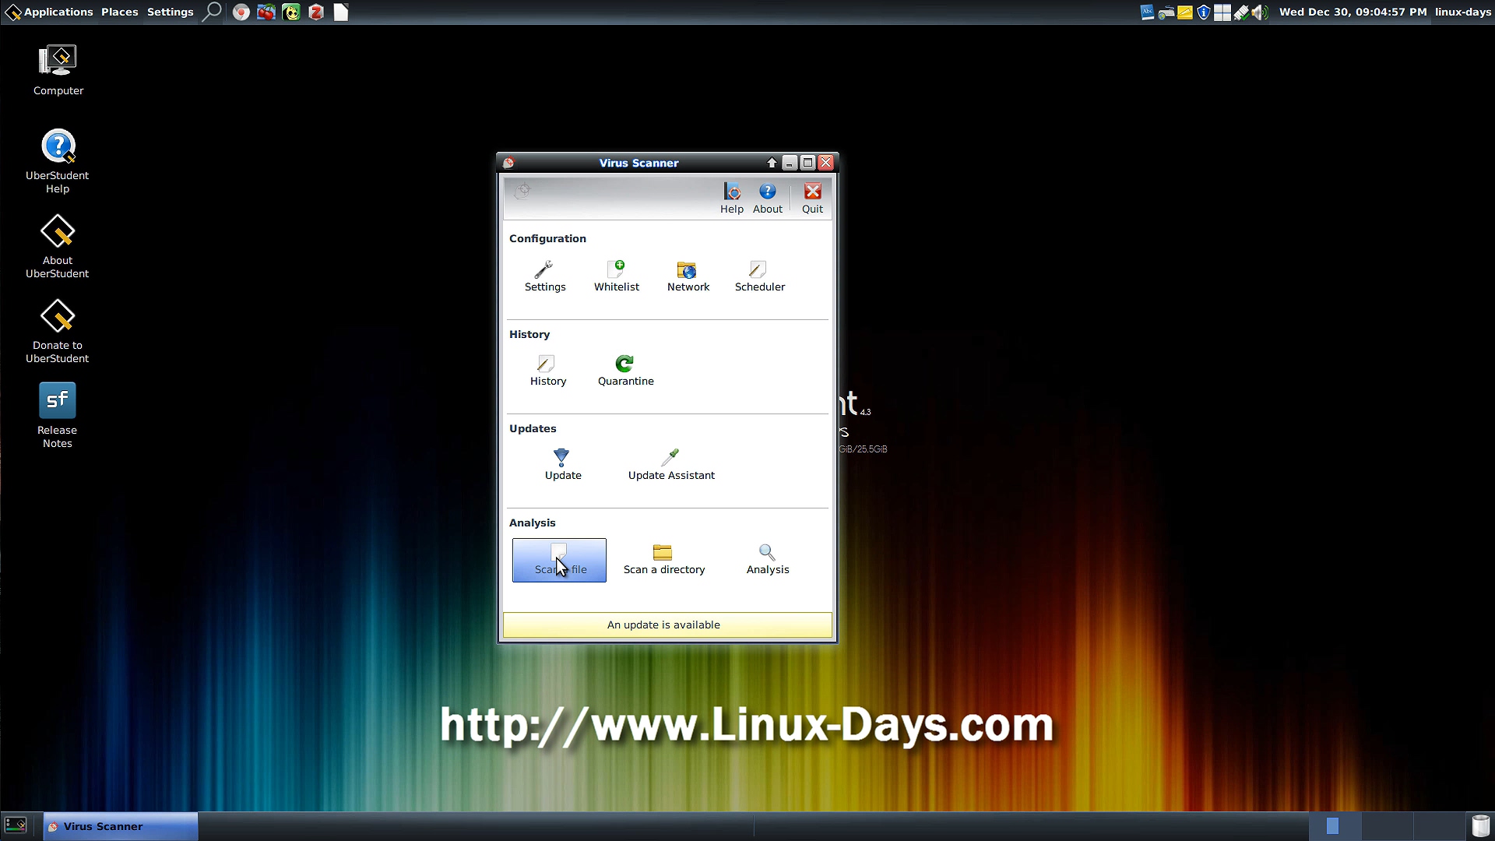Open About in Virus Scanner toolbar
The image size is (1495, 841).
767,199
